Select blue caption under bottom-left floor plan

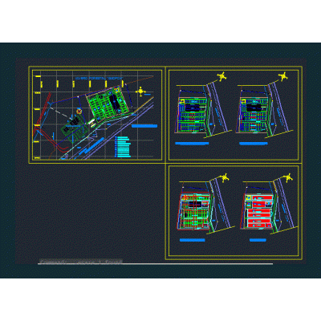(x=192, y=240)
